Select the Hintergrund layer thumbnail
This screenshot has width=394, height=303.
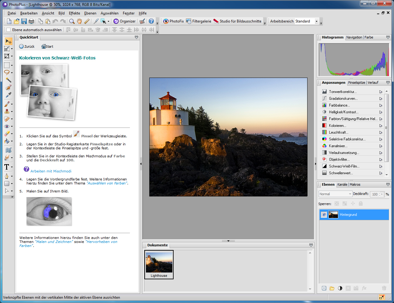333,215
